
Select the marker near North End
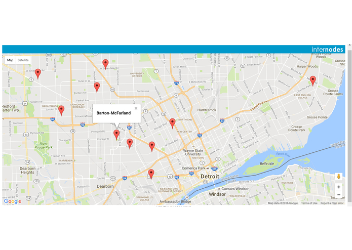(172, 123)
